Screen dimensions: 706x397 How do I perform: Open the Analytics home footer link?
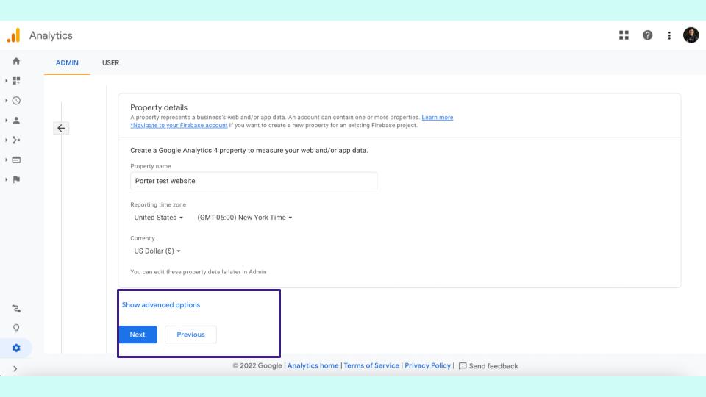tap(313, 365)
